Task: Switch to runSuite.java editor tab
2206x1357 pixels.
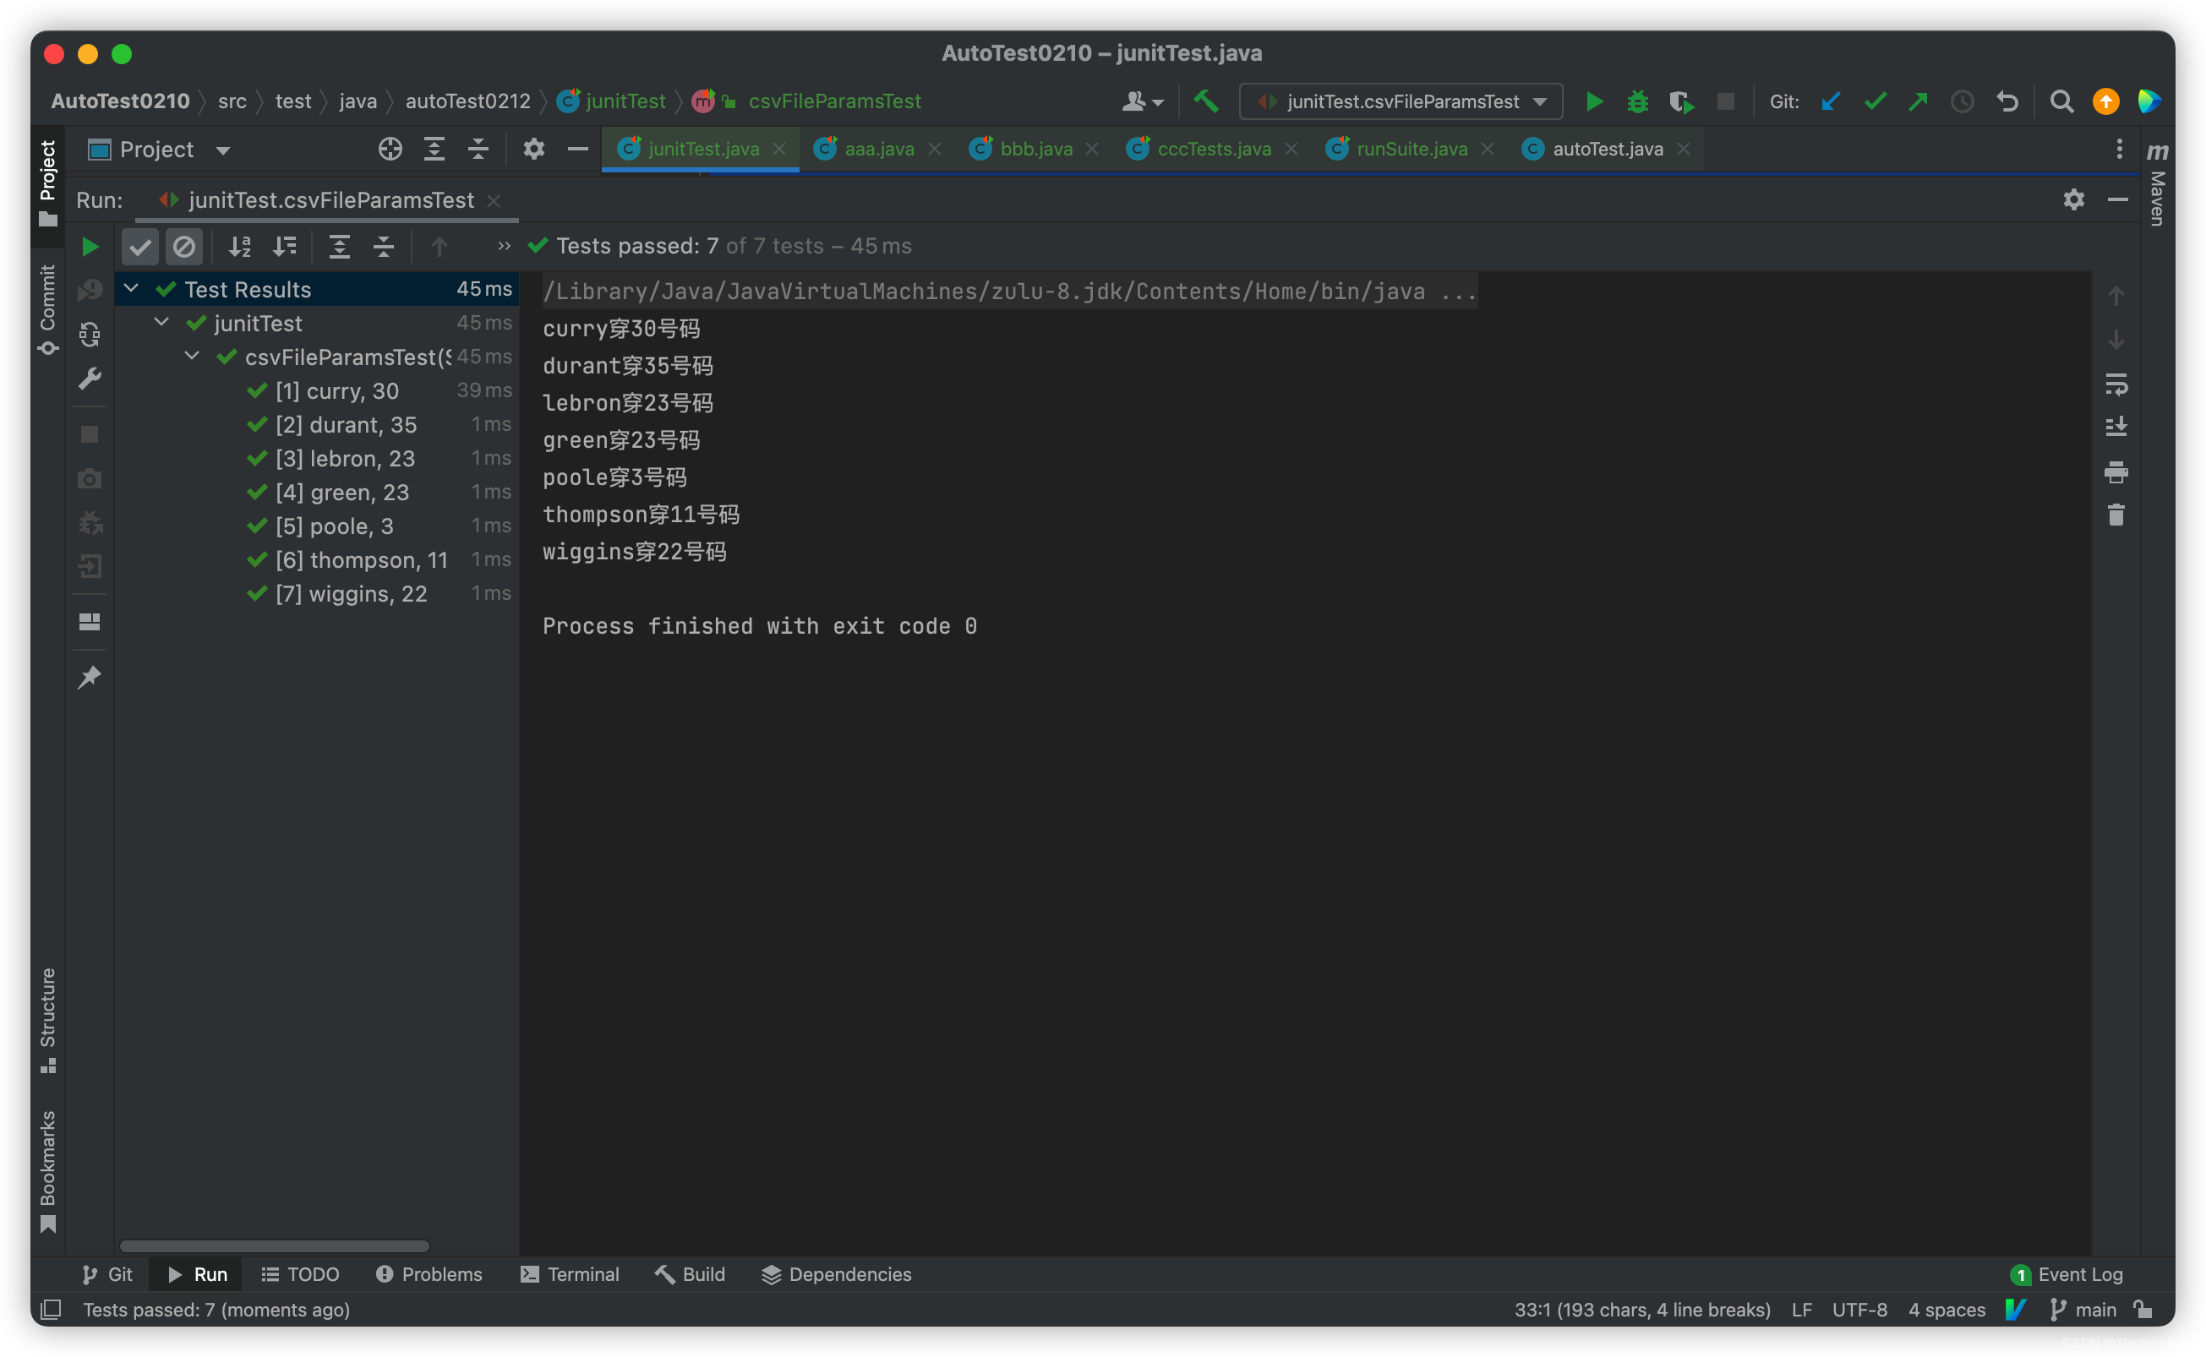Action: [x=1412, y=149]
